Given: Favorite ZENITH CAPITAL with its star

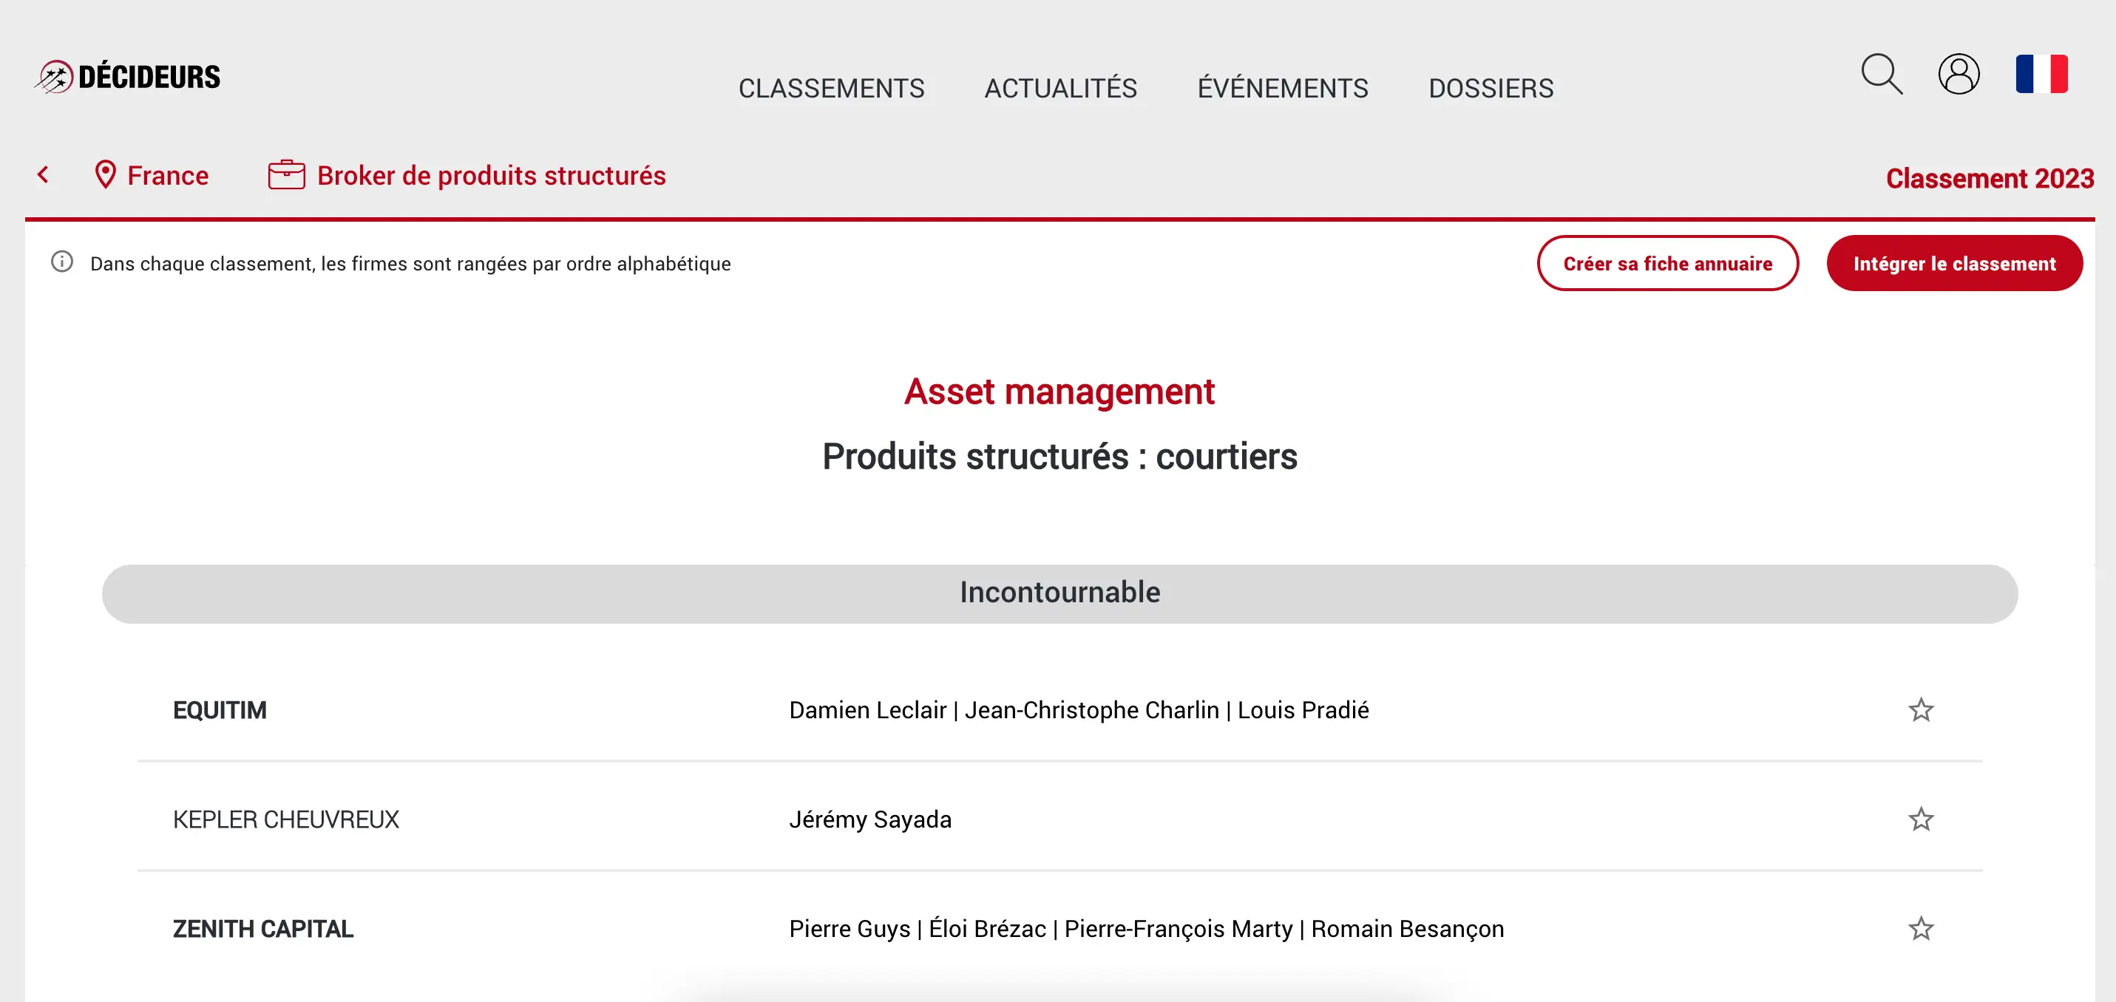Looking at the screenshot, I should pos(1921,928).
